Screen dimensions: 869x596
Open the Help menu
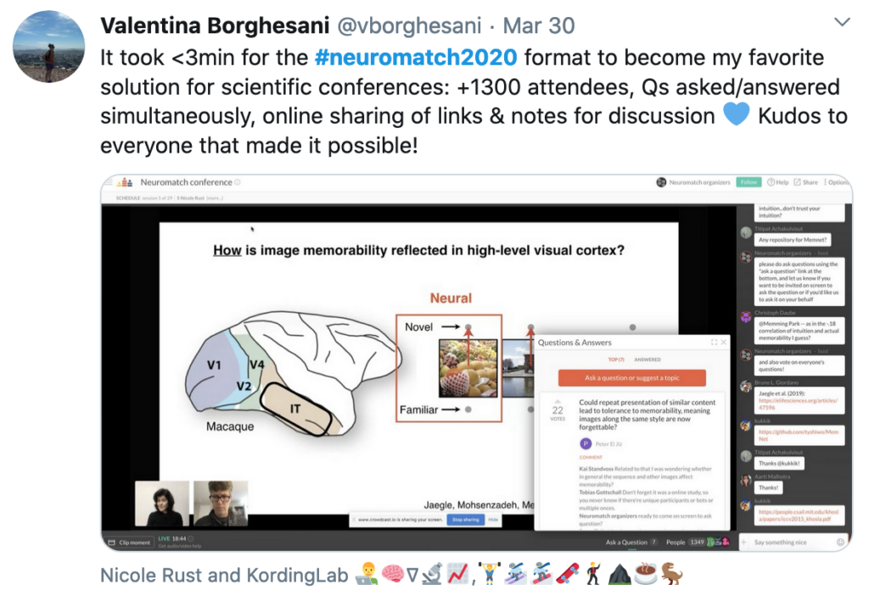click(777, 182)
